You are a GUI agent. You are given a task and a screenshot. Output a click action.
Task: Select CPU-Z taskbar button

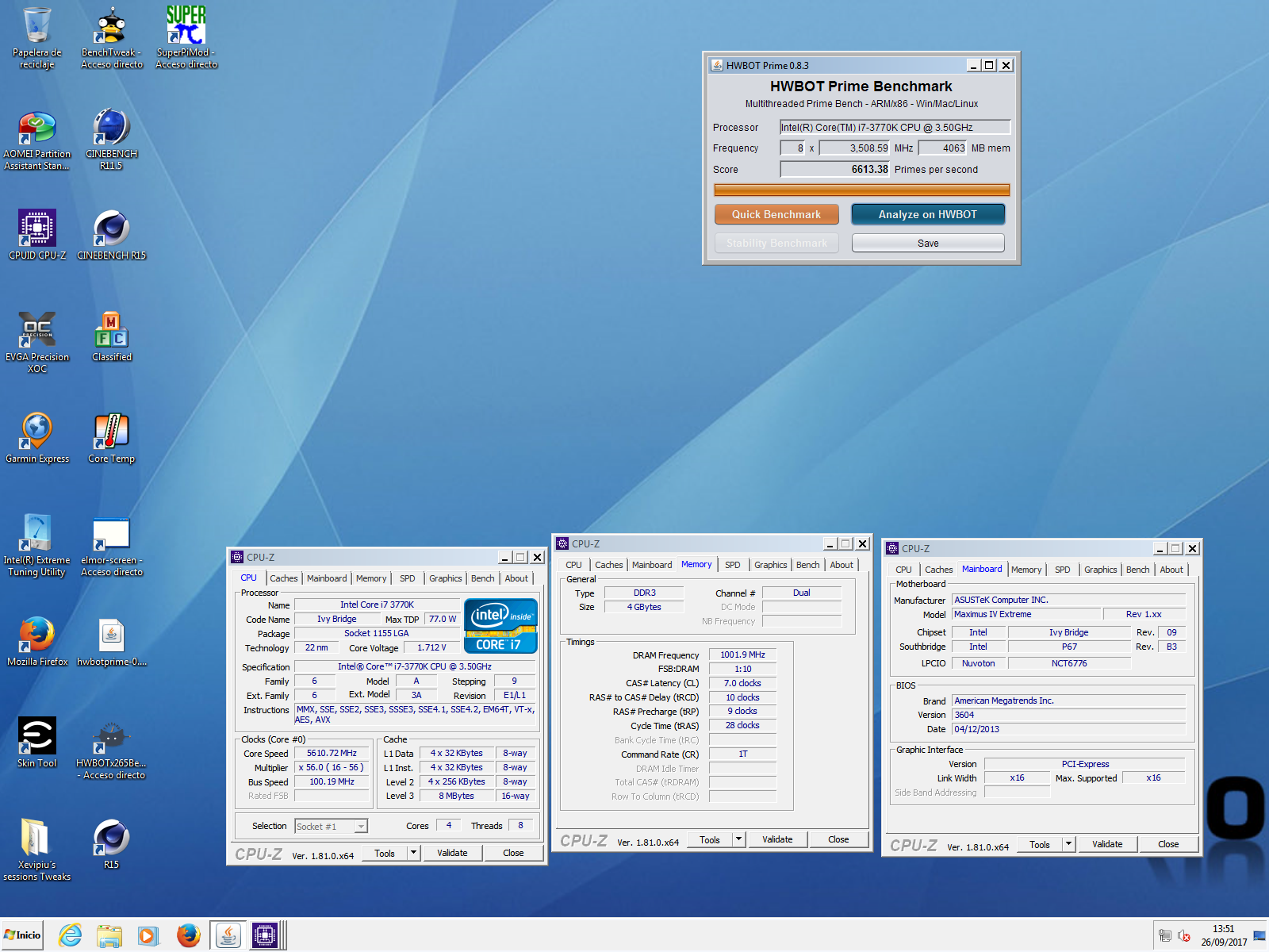coord(266,935)
